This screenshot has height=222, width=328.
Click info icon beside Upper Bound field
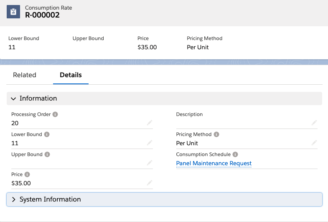47,154
